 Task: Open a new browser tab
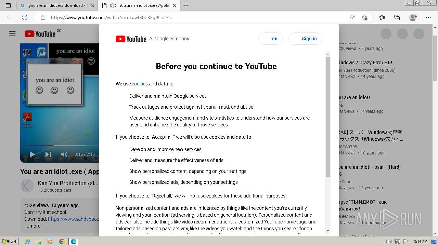click(x=186, y=5)
